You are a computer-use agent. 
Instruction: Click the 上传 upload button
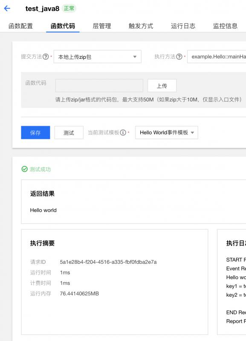[162, 86]
